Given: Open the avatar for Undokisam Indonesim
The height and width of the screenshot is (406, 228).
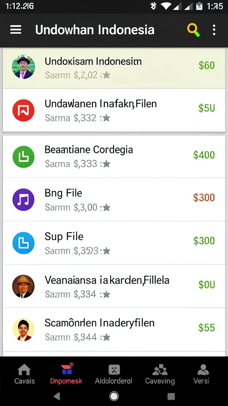Looking at the screenshot, I should coord(23,67).
